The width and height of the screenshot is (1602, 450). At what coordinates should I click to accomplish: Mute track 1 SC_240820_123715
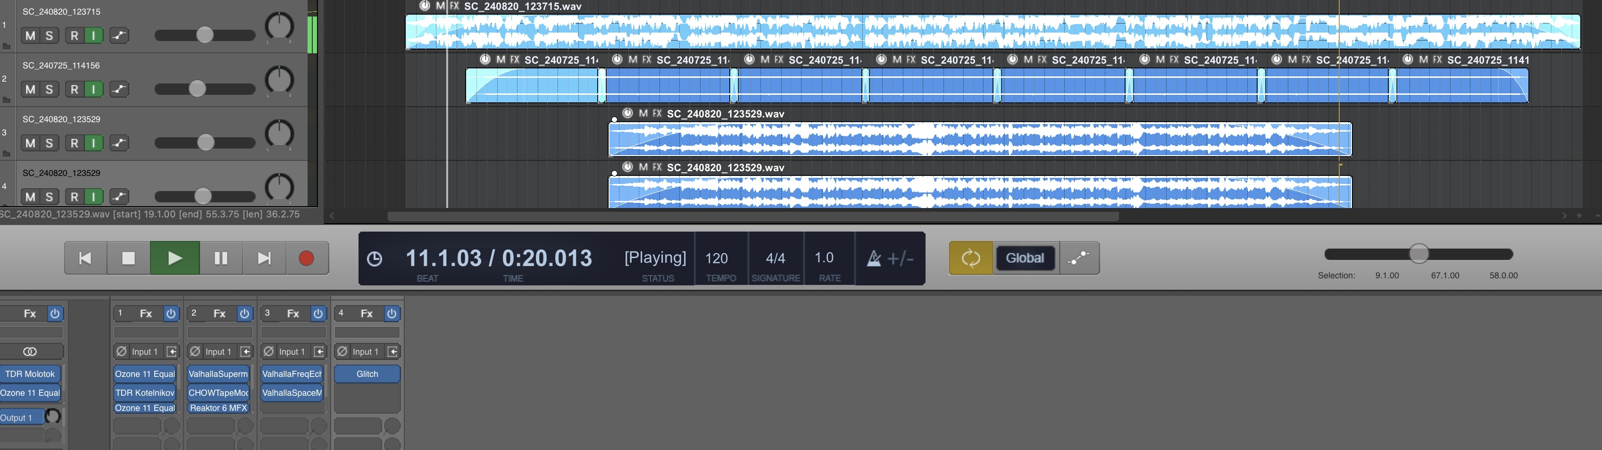click(30, 35)
